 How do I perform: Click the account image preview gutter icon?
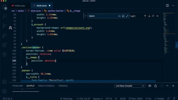pyautogui.click(x=10, y=28)
